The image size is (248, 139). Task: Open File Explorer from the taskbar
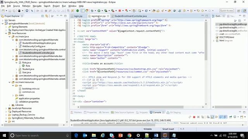[94, 136]
